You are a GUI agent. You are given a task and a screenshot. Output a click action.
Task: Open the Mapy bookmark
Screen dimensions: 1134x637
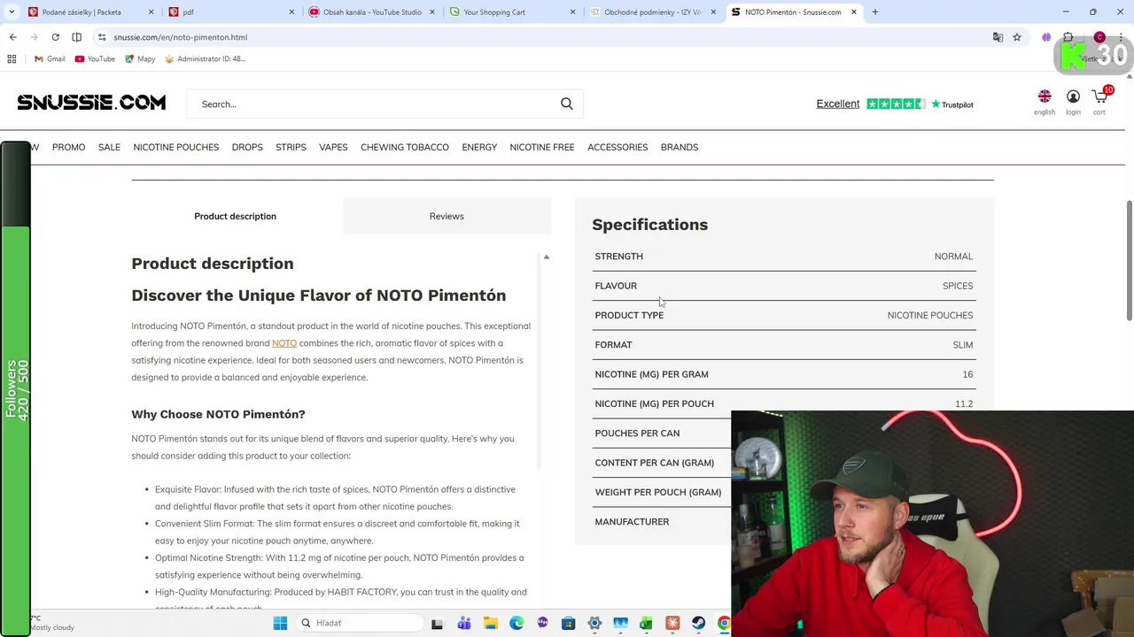click(140, 58)
